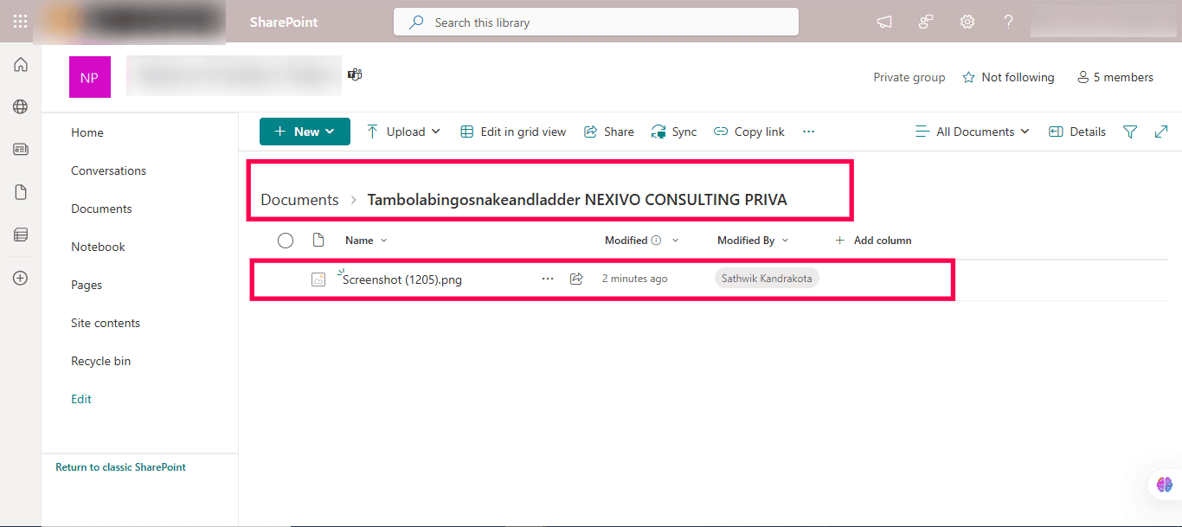The height and width of the screenshot is (527, 1182).
Task: Click the Teams icon beside site name
Action: (355, 74)
